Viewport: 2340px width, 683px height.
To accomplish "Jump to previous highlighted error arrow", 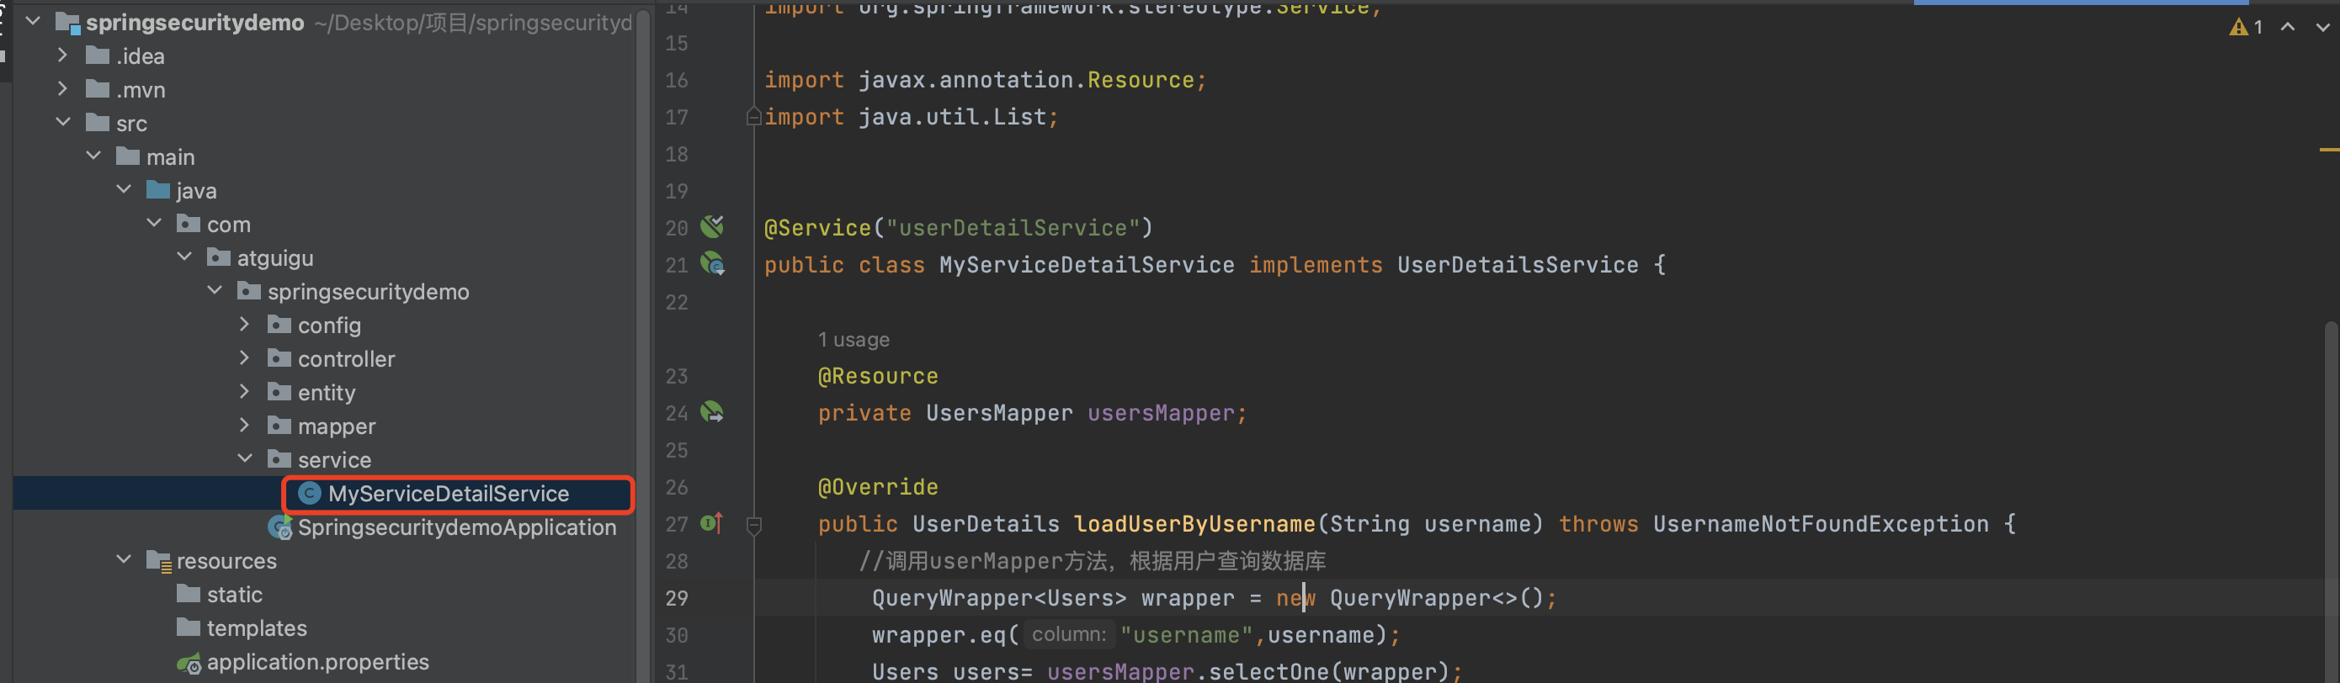I will pyautogui.click(x=2287, y=27).
